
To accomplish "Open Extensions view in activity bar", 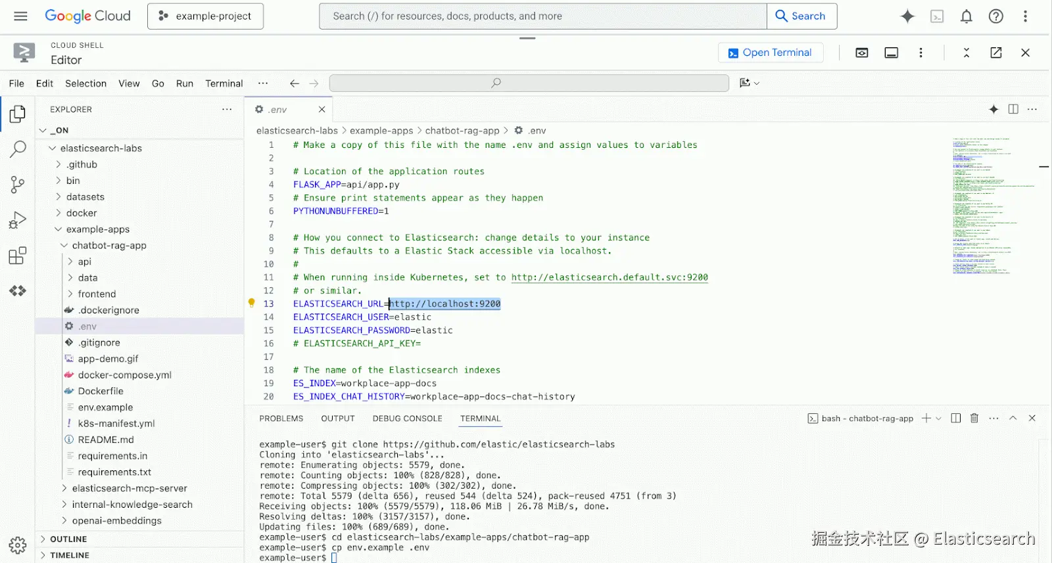I will 18,256.
